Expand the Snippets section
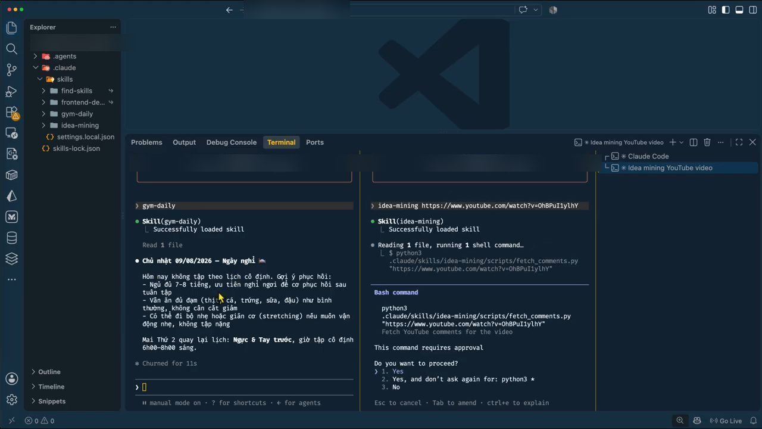The image size is (762, 429). 52,401
